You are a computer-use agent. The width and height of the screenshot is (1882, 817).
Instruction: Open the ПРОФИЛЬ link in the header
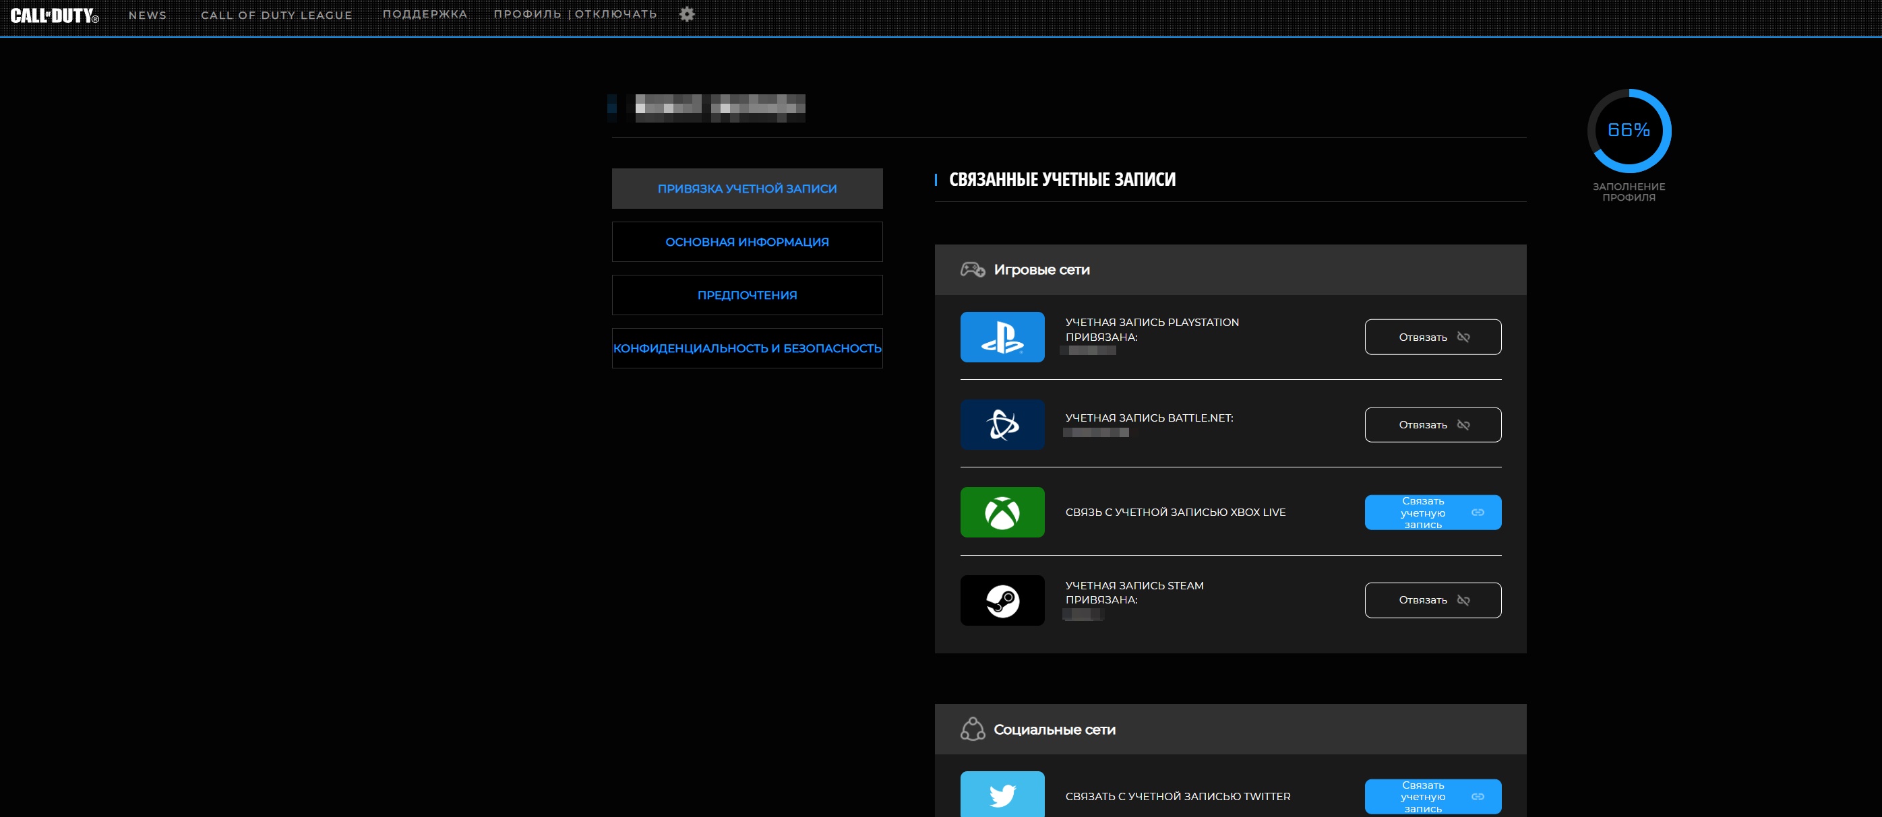(x=528, y=15)
